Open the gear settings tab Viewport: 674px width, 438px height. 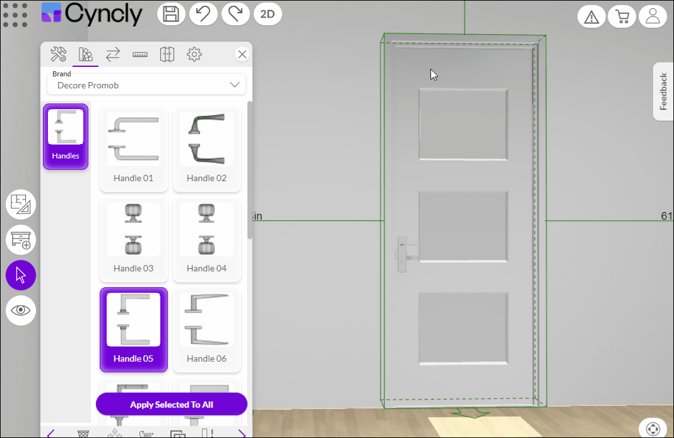[x=194, y=54]
